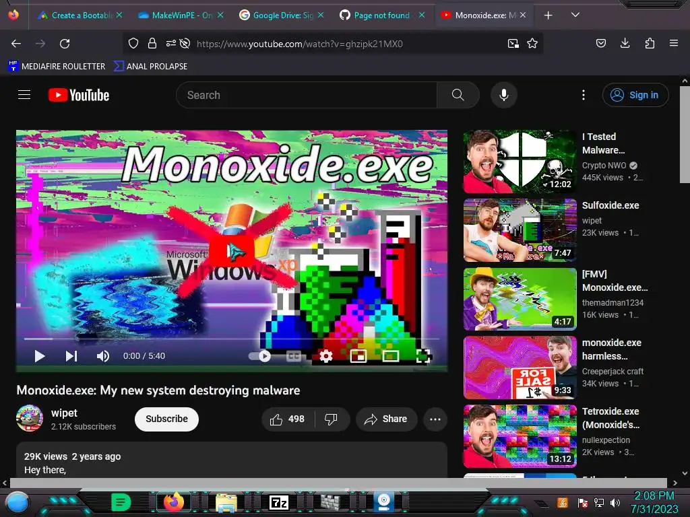Focus the YouTube search field
The width and height of the screenshot is (690, 517).
coord(307,95)
